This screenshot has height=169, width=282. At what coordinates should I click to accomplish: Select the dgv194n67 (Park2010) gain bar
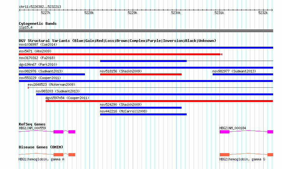[146, 68]
